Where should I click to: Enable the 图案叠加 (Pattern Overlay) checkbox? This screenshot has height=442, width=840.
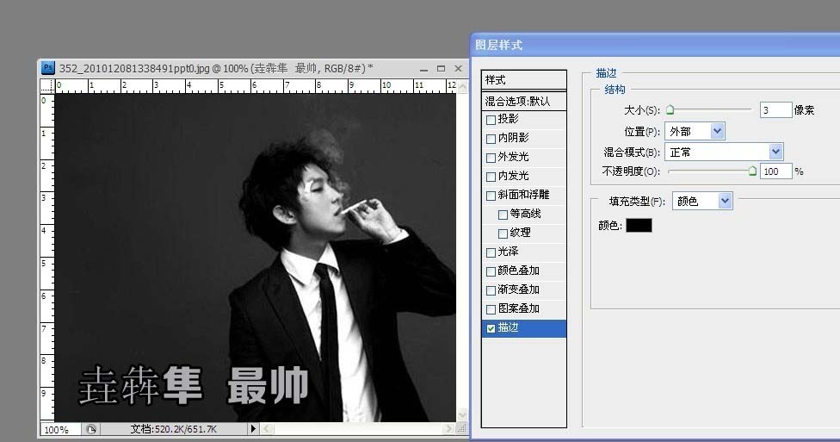click(x=491, y=309)
